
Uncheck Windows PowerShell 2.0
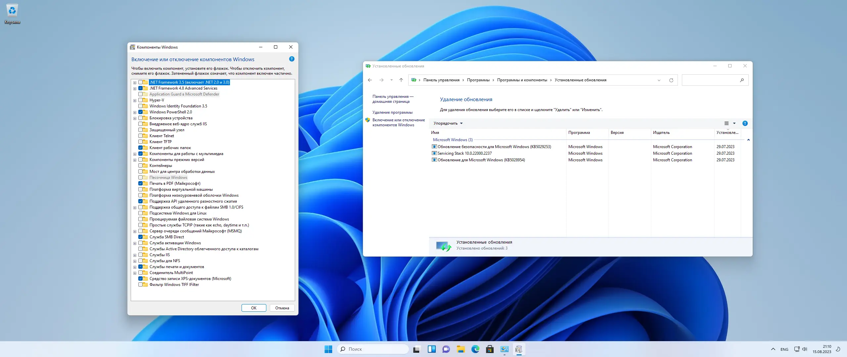click(x=140, y=112)
